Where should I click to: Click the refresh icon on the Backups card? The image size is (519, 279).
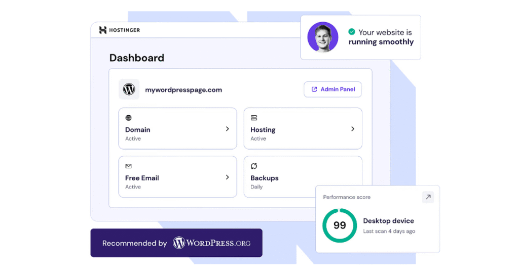[x=254, y=166]
